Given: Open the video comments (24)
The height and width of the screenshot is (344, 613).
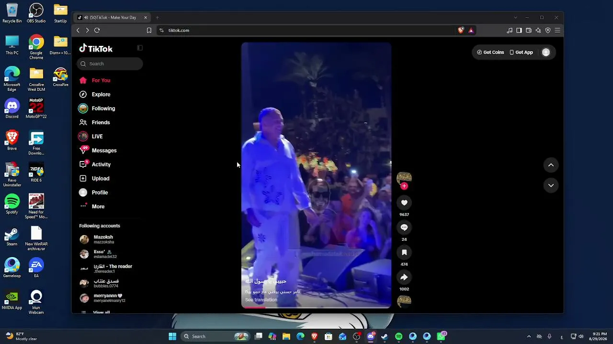Looking at the screenshot, I should click(404, 227).
